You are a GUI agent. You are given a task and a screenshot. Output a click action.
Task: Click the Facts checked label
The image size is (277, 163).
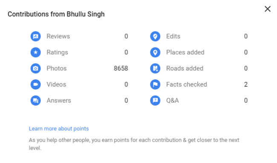point(187,84)
